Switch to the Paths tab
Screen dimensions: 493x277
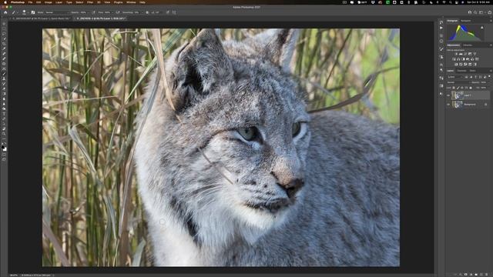pos(472,71)
